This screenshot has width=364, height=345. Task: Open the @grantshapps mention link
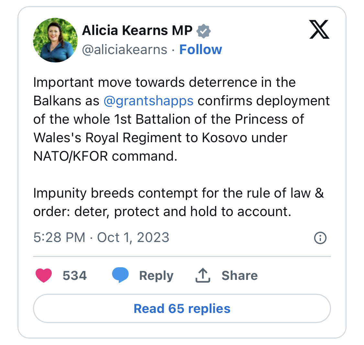(148, 101)
